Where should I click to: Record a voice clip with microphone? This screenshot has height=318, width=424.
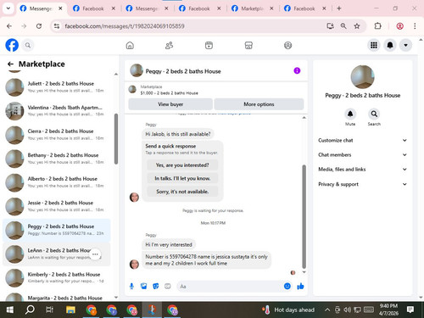click(131, 287)
